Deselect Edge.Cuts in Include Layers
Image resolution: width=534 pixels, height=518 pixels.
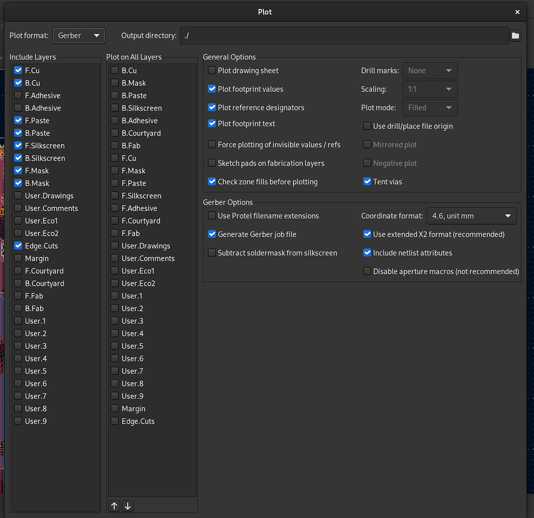pyautogui.click(x=18, y=246)
